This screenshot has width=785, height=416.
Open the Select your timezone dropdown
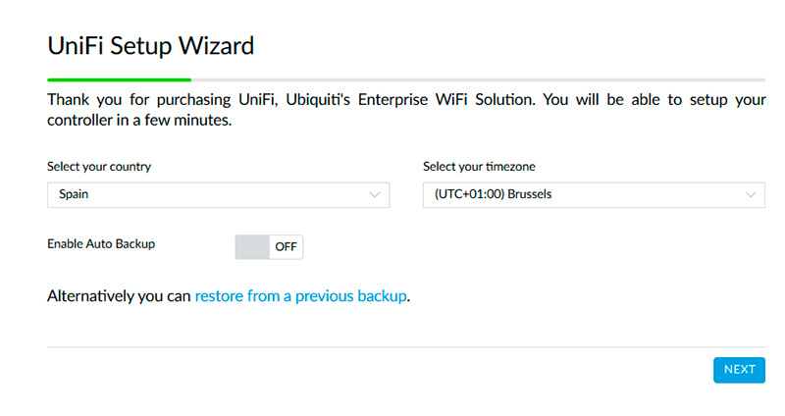tap(594, 194)
